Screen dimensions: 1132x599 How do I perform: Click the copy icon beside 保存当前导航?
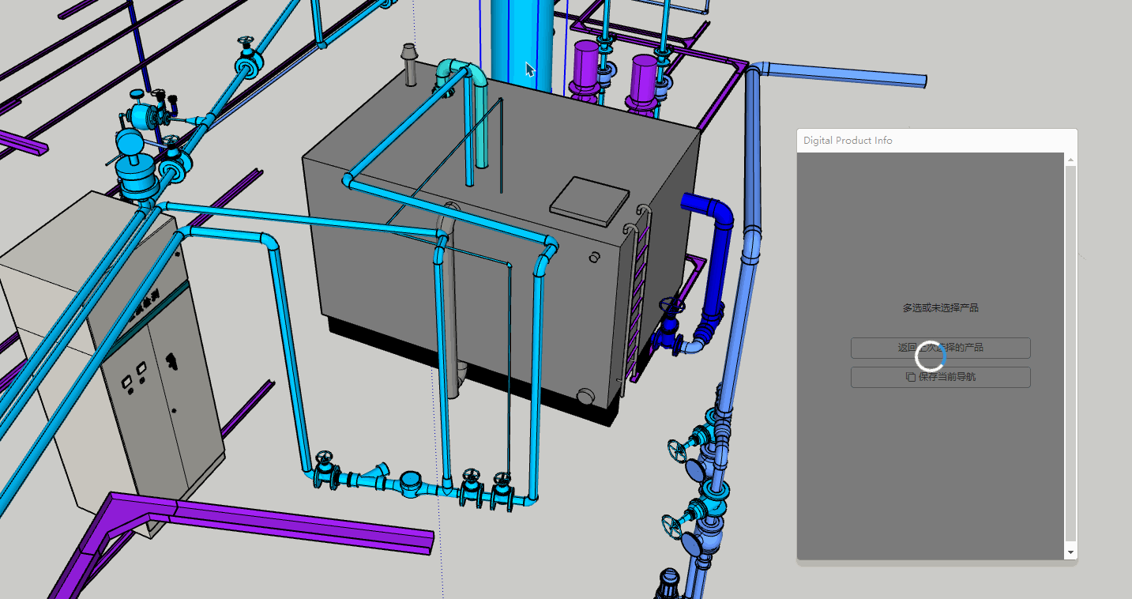tap(910, 377)
